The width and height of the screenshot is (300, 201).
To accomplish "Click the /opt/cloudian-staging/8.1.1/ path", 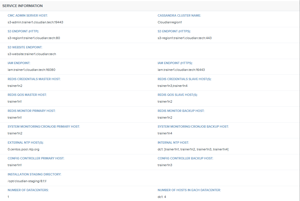I will coord(27,181).
